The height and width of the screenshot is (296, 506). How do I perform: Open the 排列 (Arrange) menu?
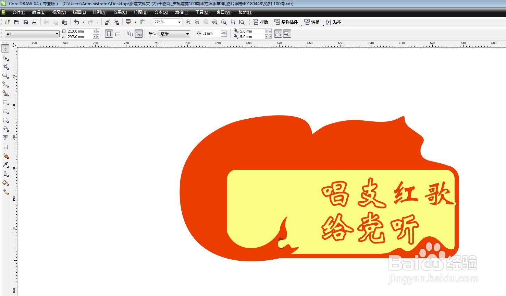pos(99,12)
